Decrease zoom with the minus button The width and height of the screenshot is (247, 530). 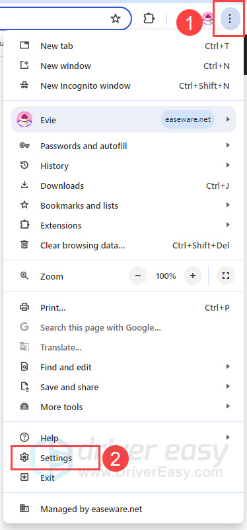(x=138, y=276)
